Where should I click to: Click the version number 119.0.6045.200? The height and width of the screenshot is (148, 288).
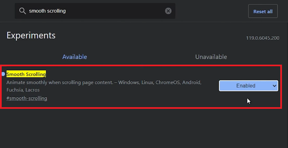click(x=262, y=38)
